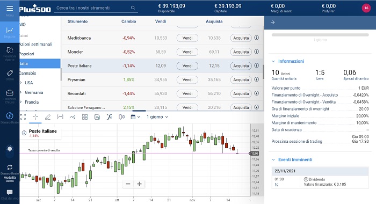The width and height of the screenshot is (376, 204).
Task: Sort by the Strumento column header
Action: pyautogui.click(x=77, y=21)
